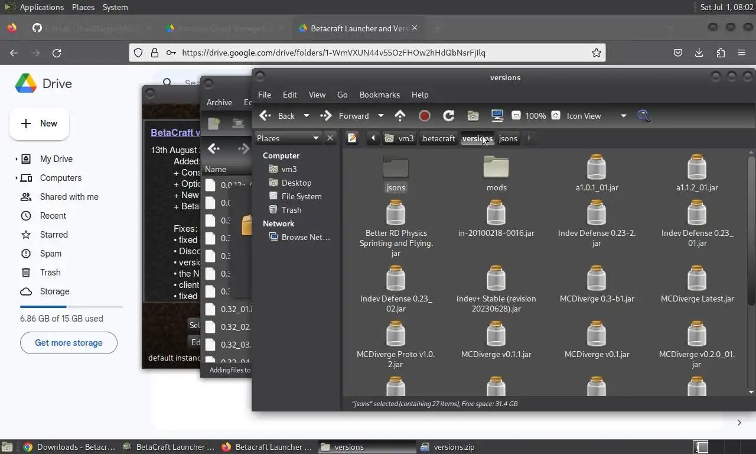
Task: Open Starred in Drive sidebar
Action: (54, 235)
